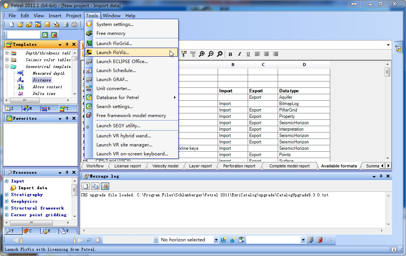The width and height of the screenshot is (406, 256).
Task: Open the File menu
Action: click(12, 15)
